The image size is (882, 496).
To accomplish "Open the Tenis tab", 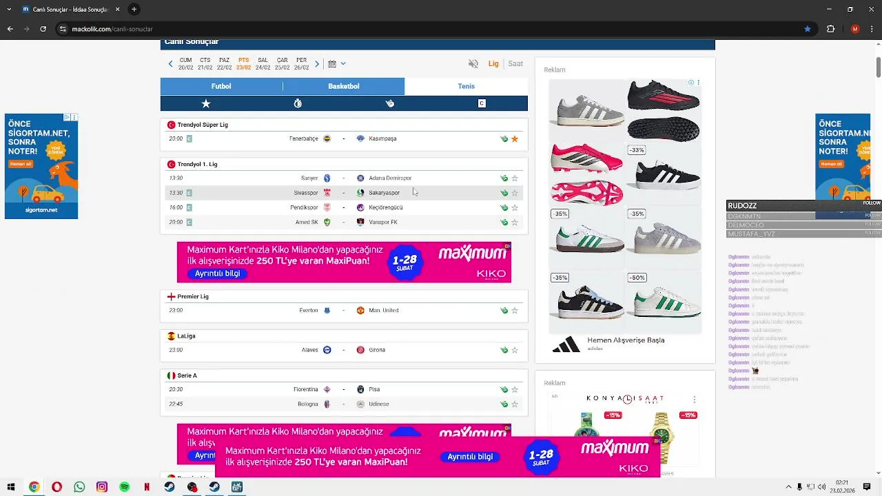I will (x=466, y=86).
